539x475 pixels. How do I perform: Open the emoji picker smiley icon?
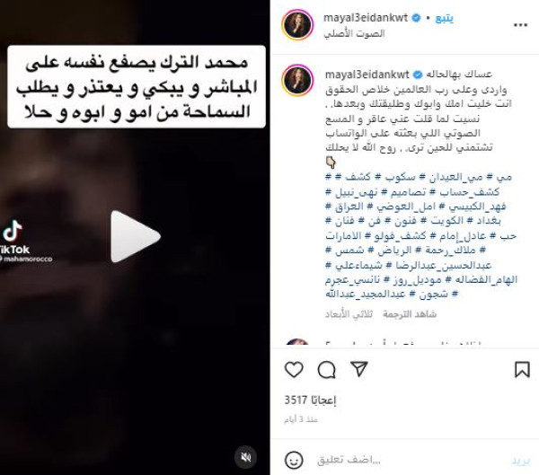pyautogui.click(x=294, y=460)
